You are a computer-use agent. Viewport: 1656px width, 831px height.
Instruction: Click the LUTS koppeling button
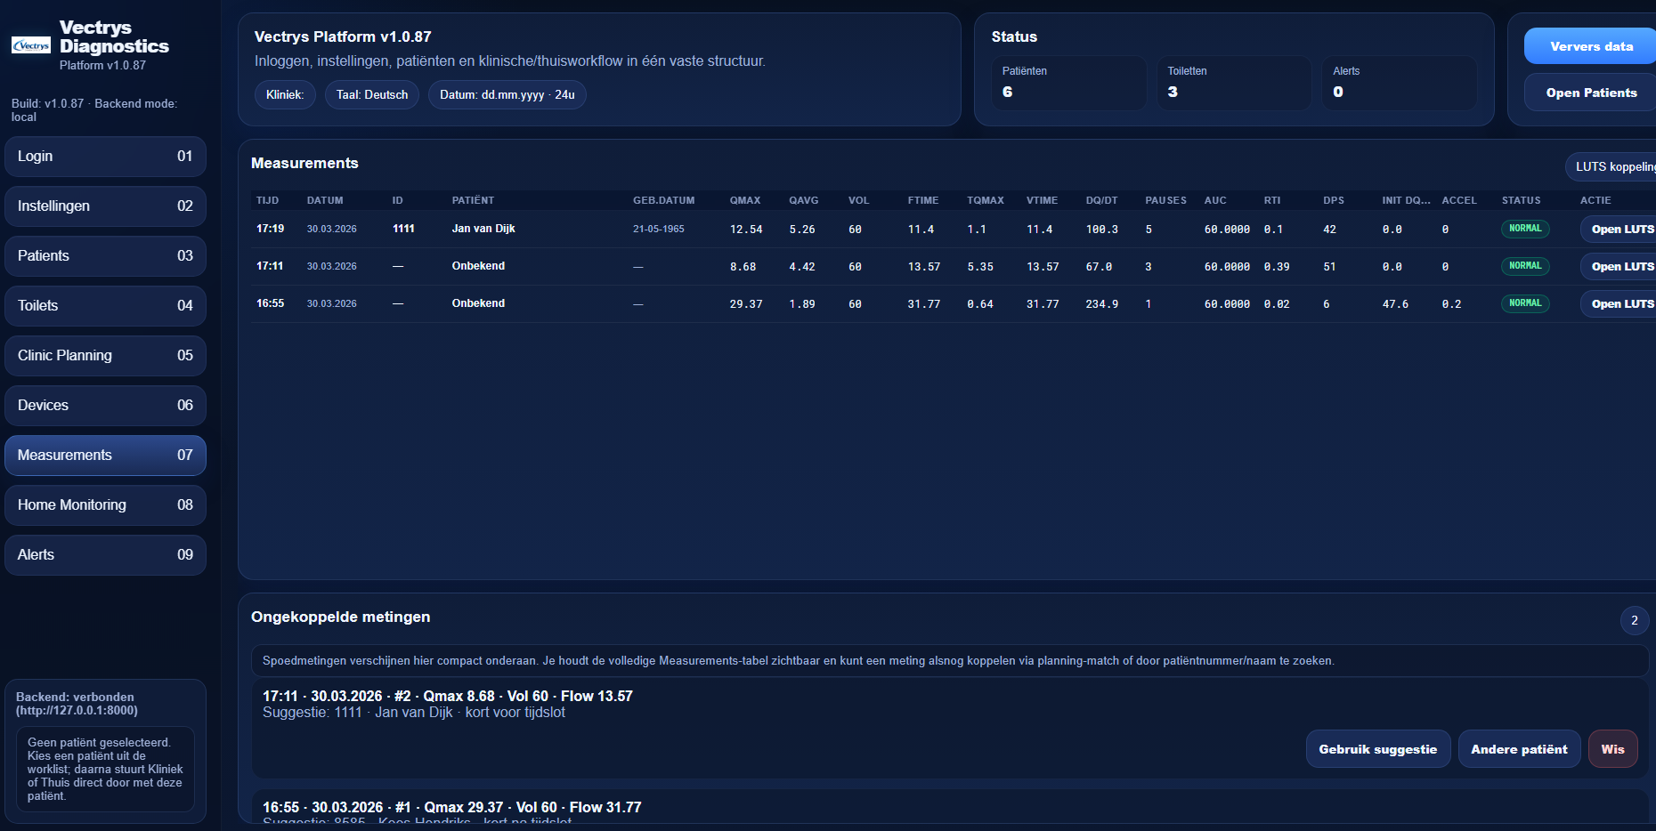(x=1611, y=166)
